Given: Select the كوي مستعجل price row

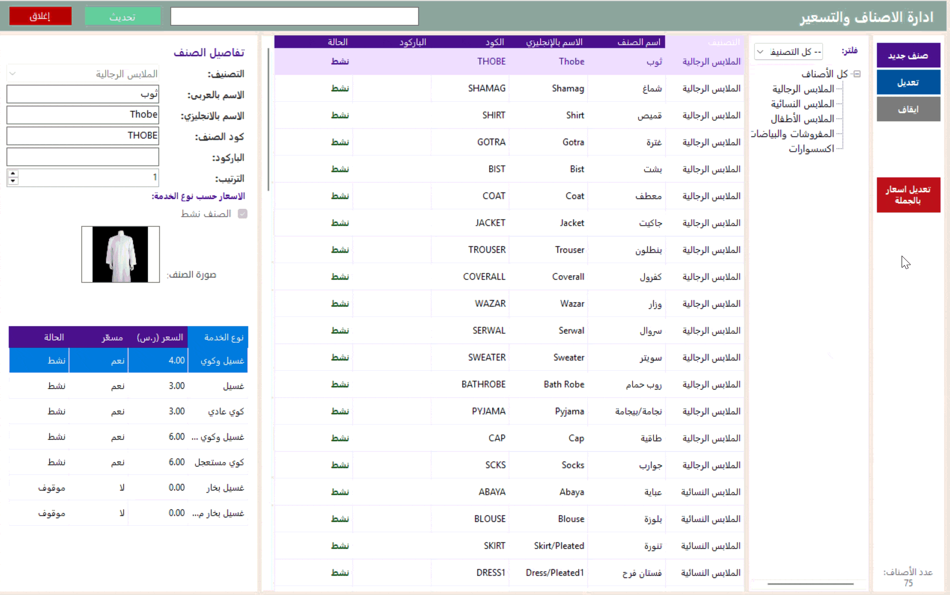Looking at the screenshot, I should 128,462.
